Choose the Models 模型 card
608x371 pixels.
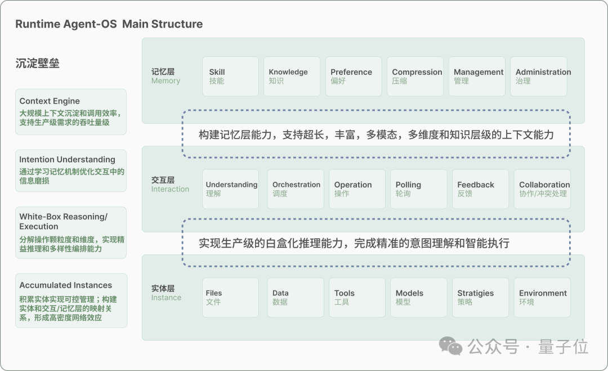[419, 297]
